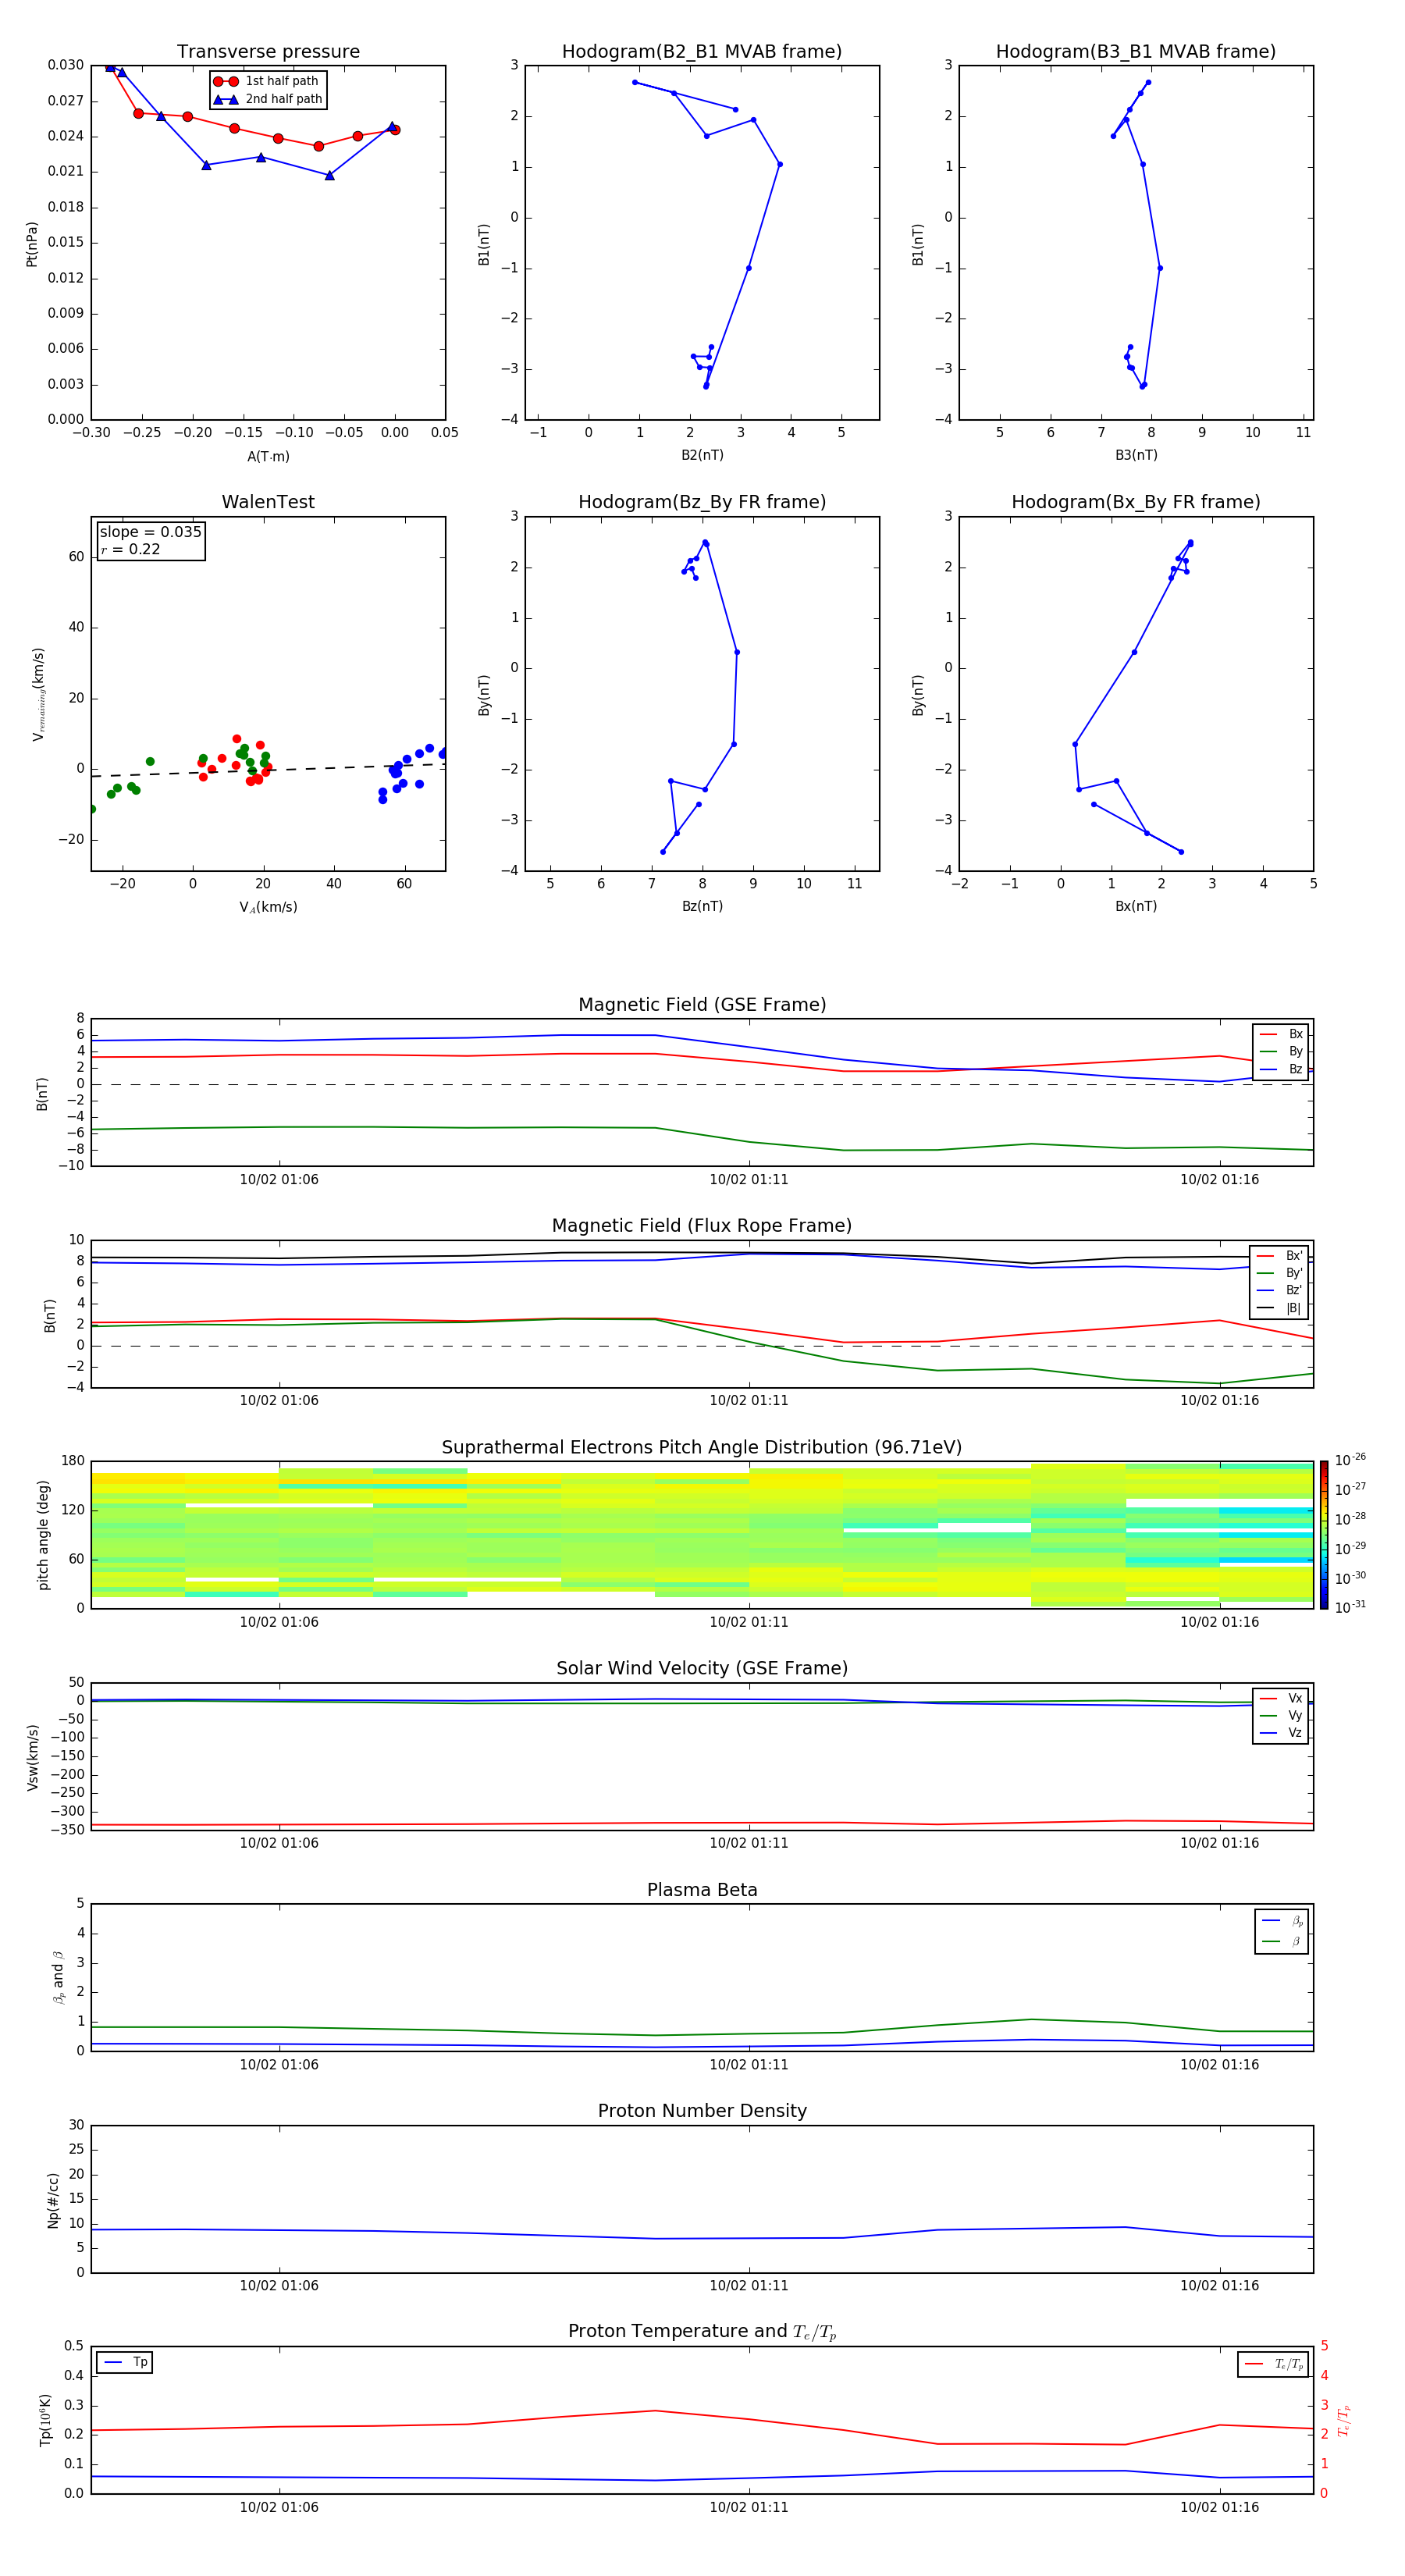Image resolution: width=1405 pixels, height=2576 pixels.
Task: Click the blue point cluster in WalenTest plot
Action: [x=407, y=771]
